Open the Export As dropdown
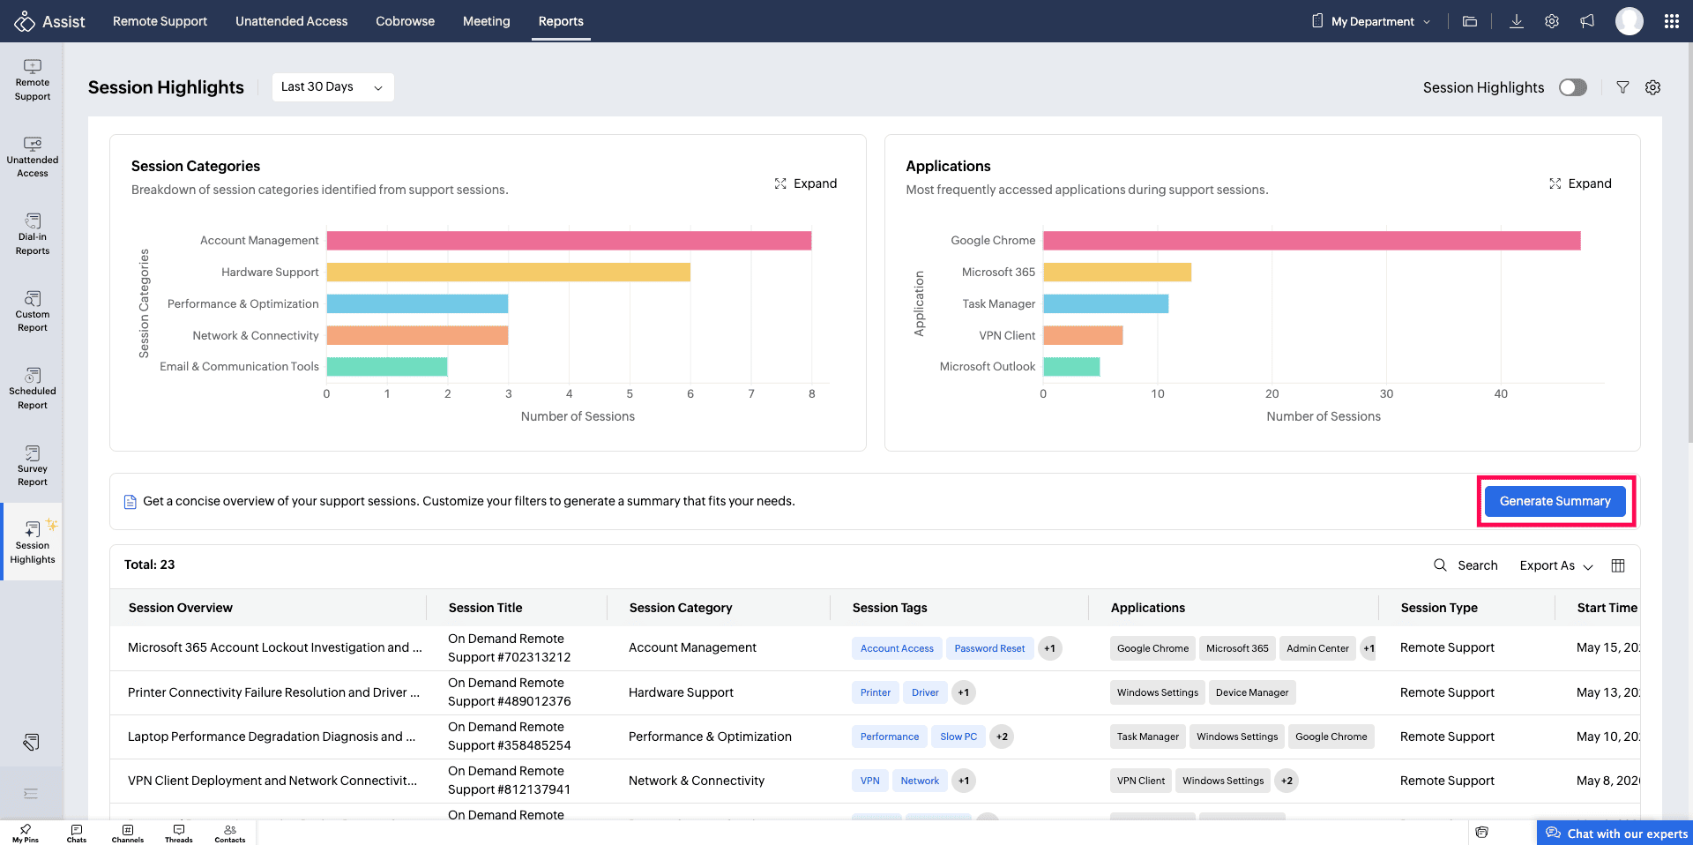1693x845 pixels. 1556,565
